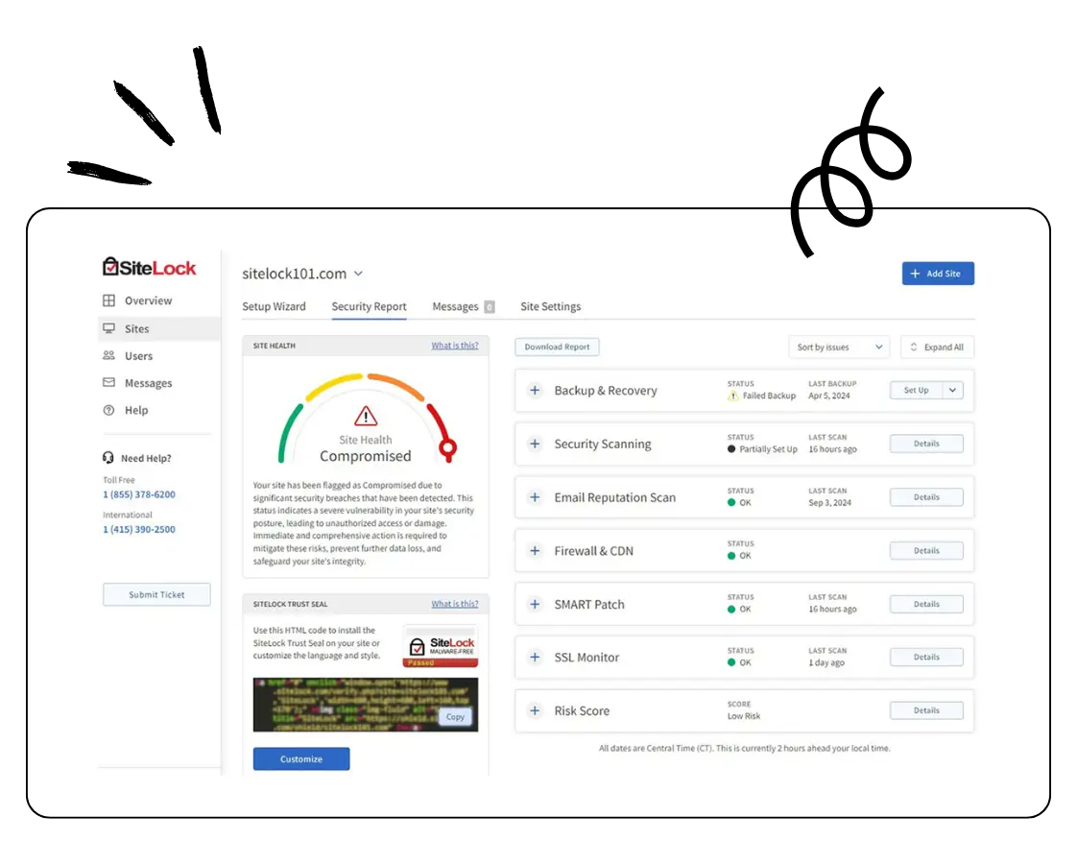Expand the Risk Score row
Viewport: 1077px width, 864px height.
535,710
